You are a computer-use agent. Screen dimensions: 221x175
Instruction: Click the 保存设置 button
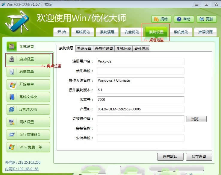pyautogui.click(x=199, y=157)
